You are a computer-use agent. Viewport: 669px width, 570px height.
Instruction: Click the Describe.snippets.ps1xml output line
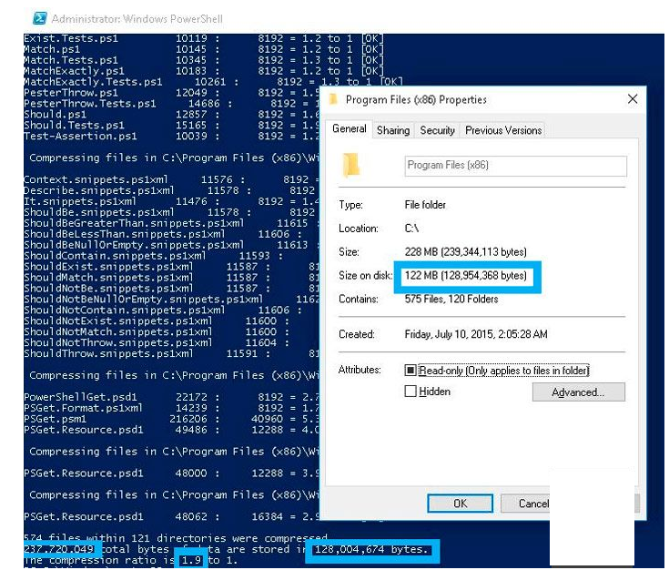click(x=171, y=190)
